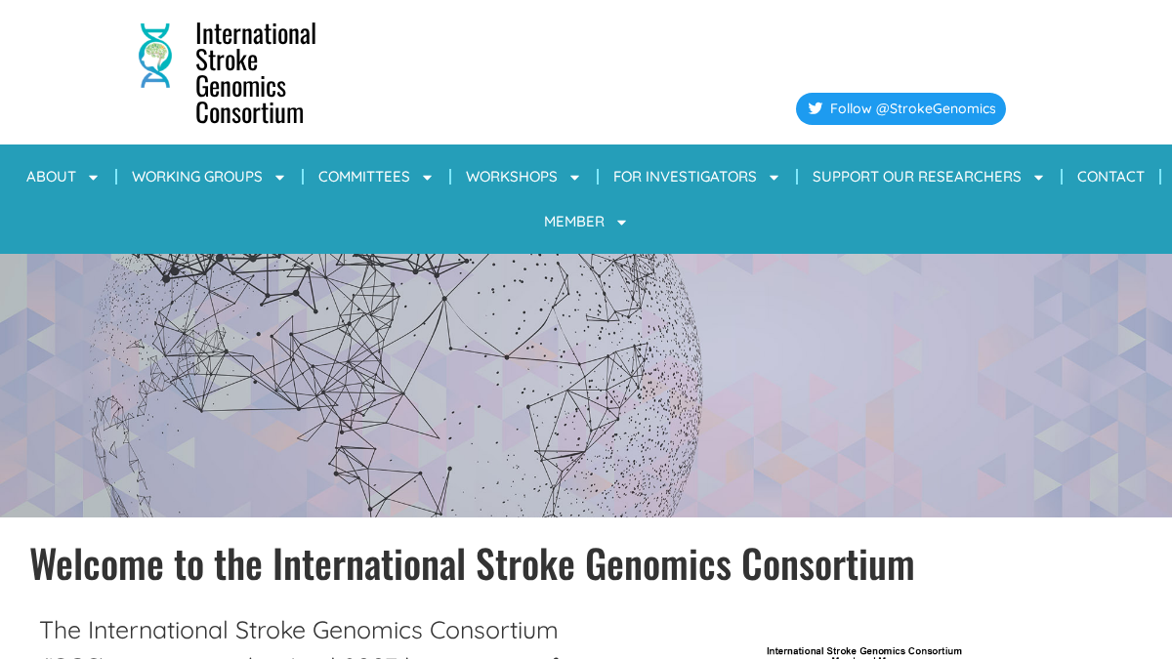Screen dimensions: 1172x659
Task: Expand the Support Our Researchers dropdown arrow
Action: point(1038,178)
